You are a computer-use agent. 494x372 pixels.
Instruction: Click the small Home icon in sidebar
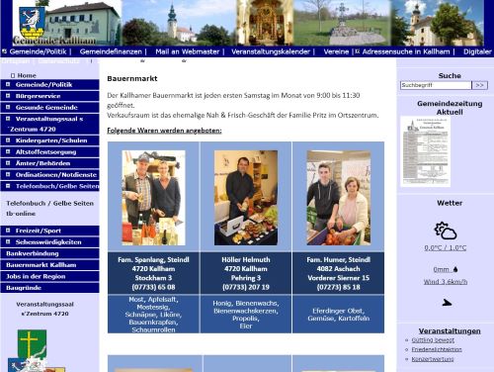click(13, 75)
